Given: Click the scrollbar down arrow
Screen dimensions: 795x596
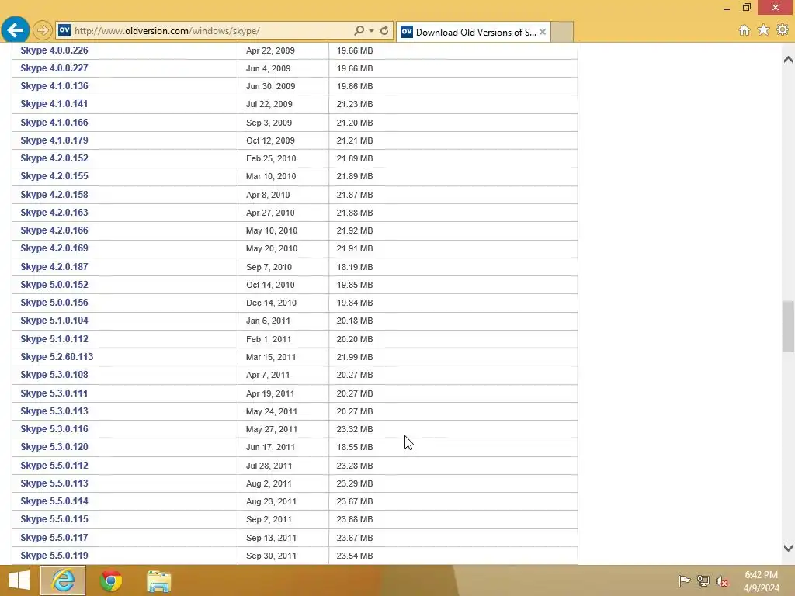Looking at the screenshot, I should [788, 548].
